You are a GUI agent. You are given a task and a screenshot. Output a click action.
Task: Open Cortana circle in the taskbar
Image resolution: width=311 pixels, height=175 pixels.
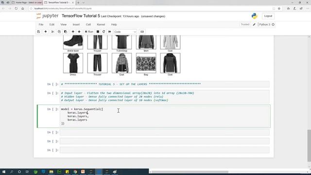19,172
